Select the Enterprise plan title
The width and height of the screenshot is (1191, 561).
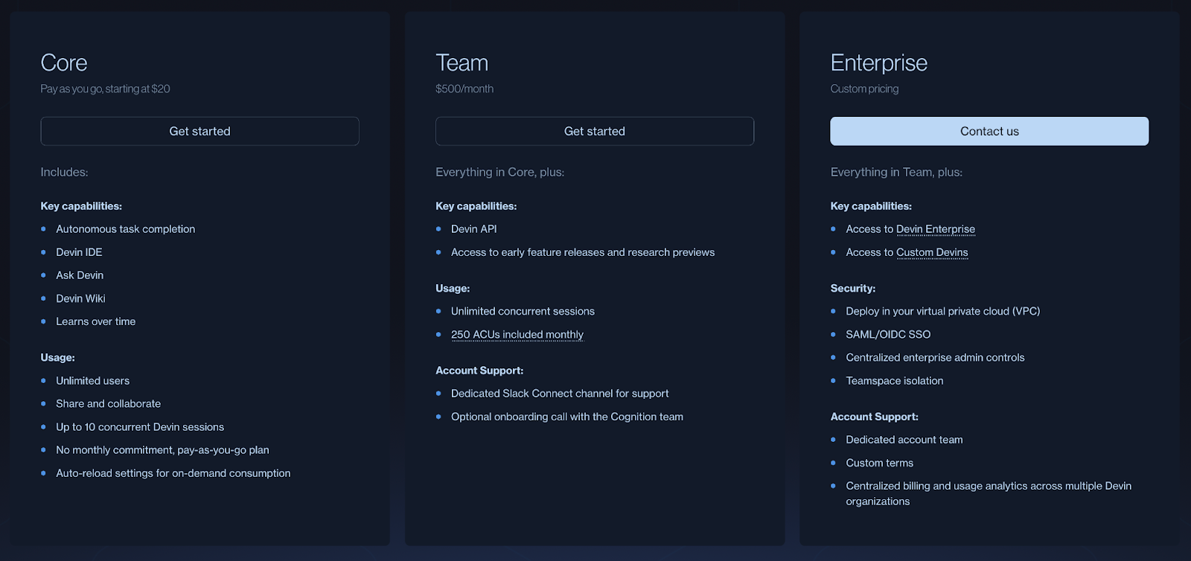click(x=879, y=62)
